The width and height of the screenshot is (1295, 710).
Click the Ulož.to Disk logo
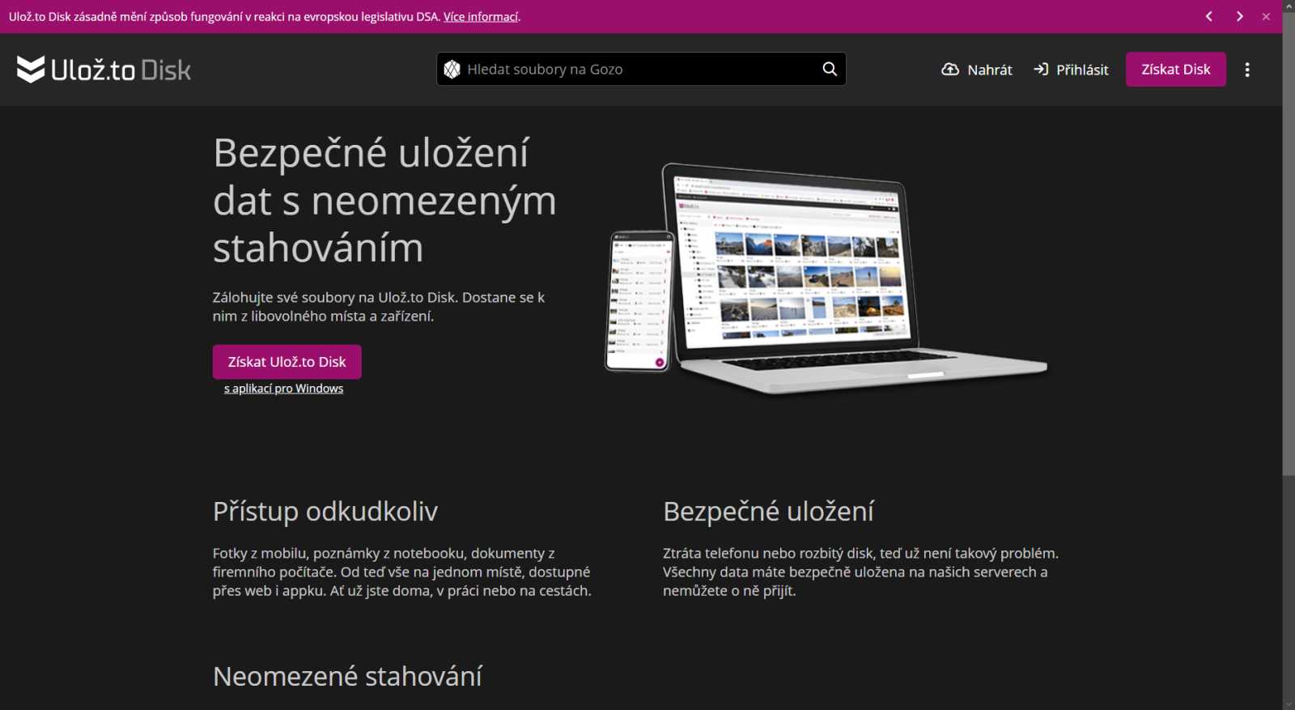click(104, 70)
